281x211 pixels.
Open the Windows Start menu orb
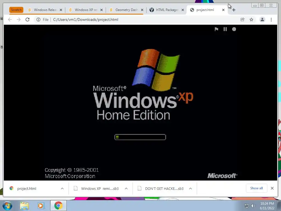tap(7, 206)
